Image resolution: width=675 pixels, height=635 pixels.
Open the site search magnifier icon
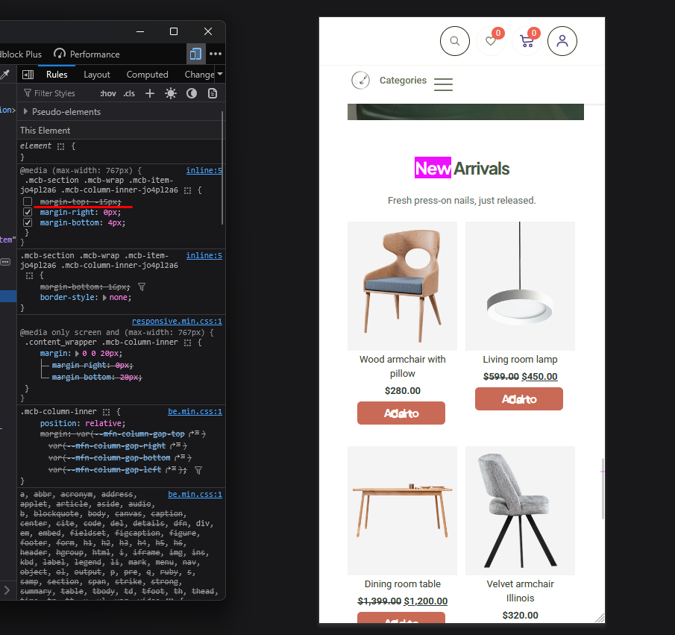(x=454, y=41)
